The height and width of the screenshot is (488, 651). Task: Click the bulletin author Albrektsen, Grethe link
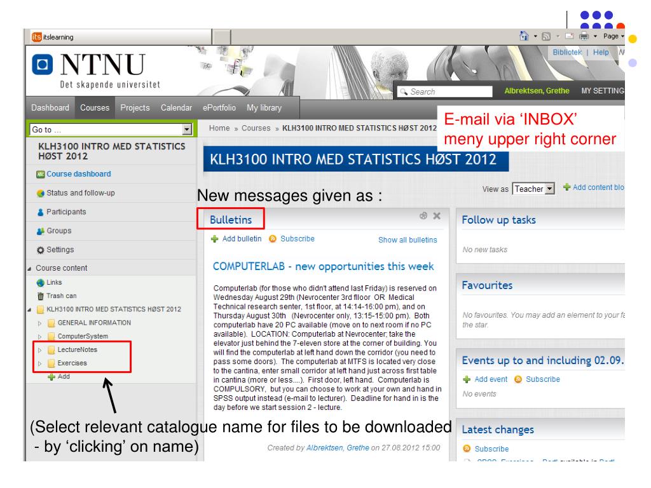(x=338, y=448)
